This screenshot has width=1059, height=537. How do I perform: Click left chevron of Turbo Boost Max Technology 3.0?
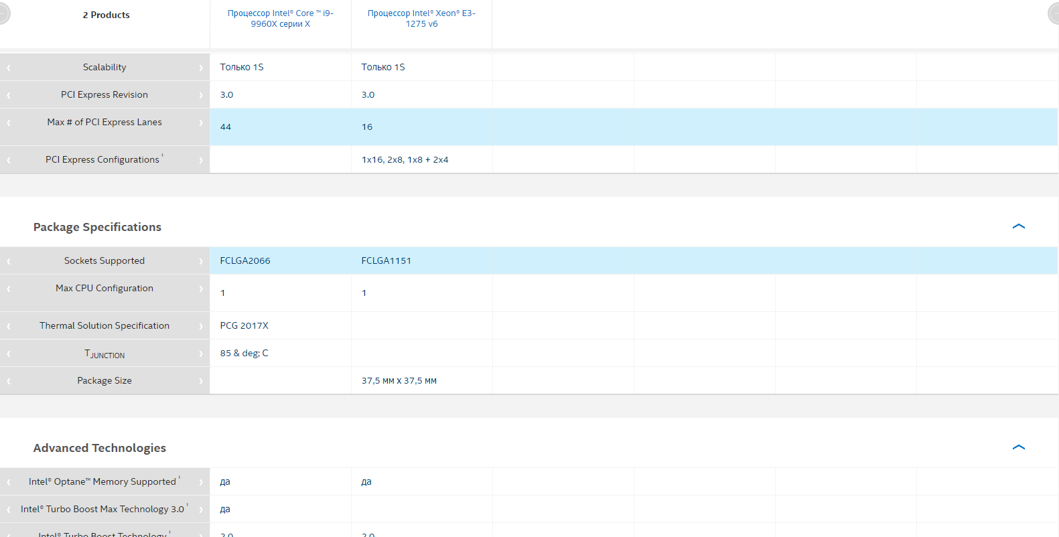click(x=9, y=510)
